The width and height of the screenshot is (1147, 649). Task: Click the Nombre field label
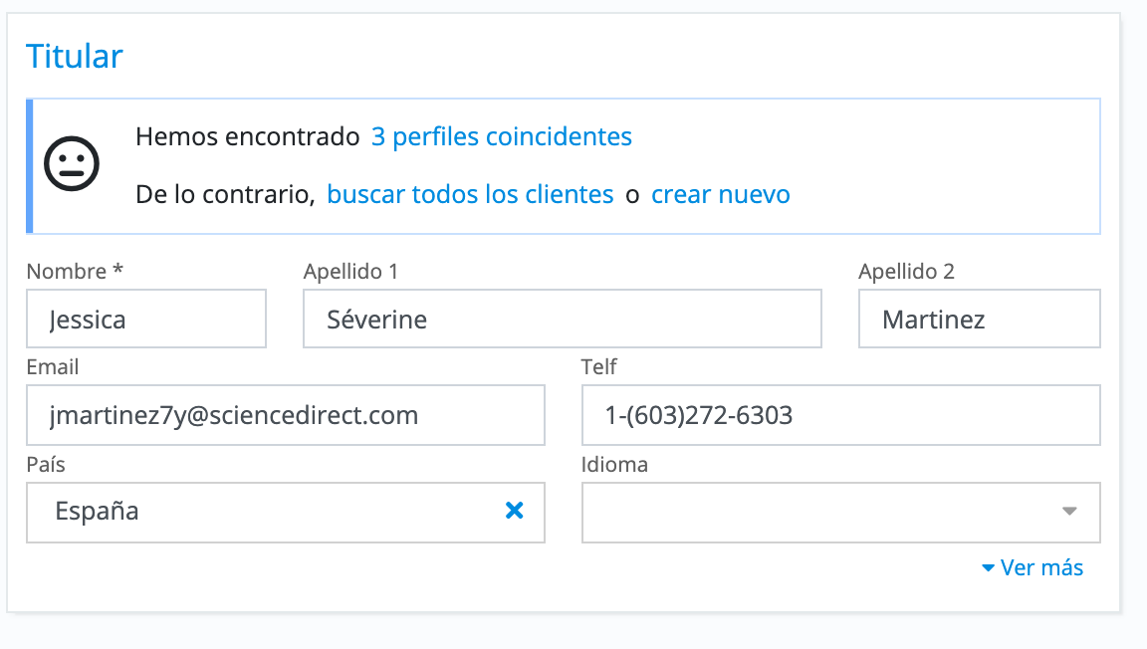(x=75, y=272)
